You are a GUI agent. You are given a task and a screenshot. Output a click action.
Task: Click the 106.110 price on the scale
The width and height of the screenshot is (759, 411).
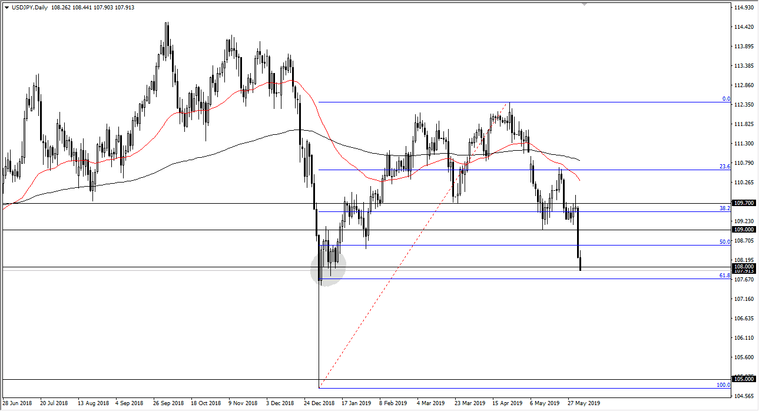744,338
